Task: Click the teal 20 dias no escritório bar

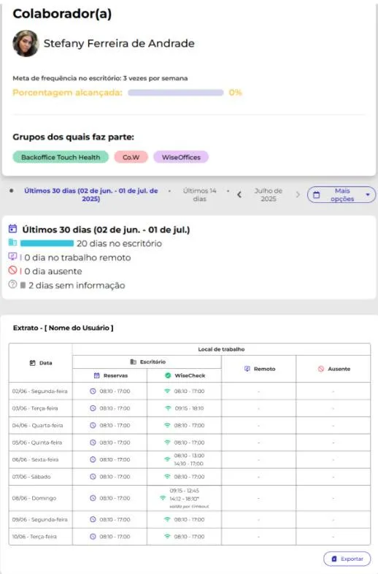Action: [x=47, y=243]
